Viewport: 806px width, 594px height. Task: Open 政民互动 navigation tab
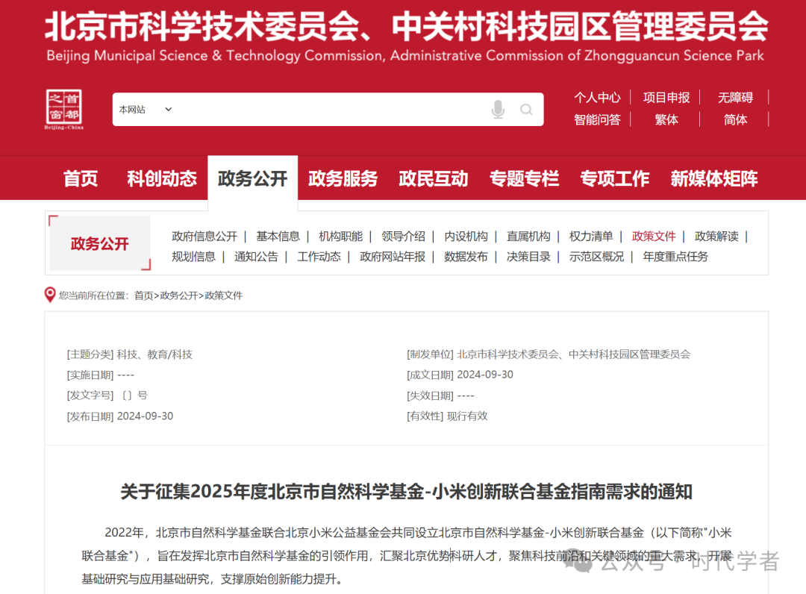point(434,178)
